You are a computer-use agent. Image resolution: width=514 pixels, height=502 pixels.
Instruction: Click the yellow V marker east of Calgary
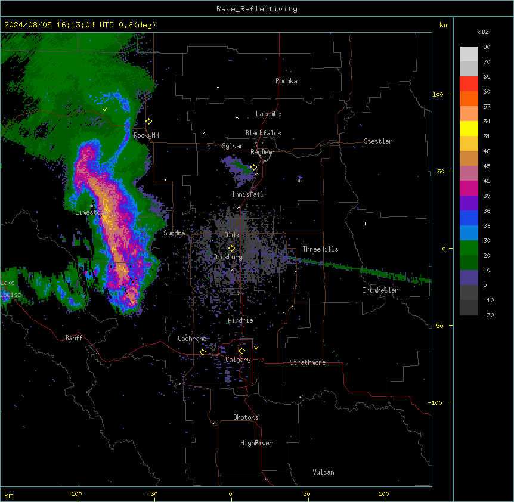click(256, 348)
